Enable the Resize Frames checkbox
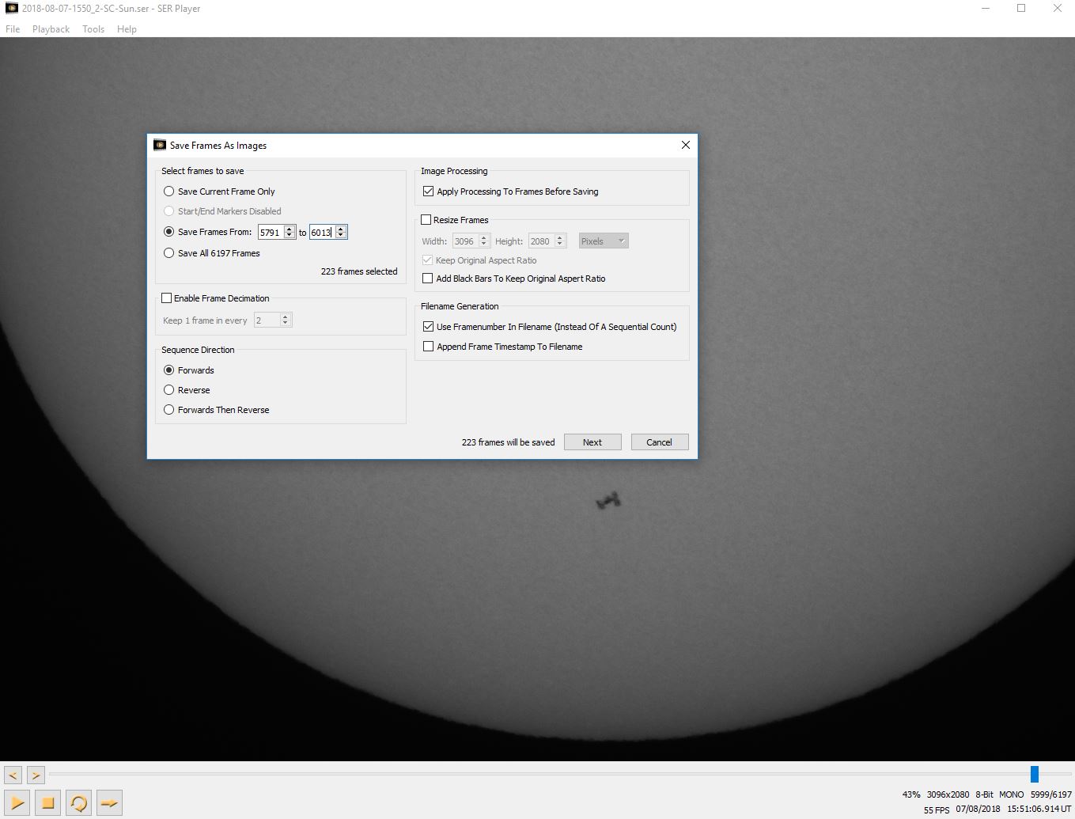The height and width of the screenshot is (819, 1075). 455,220
